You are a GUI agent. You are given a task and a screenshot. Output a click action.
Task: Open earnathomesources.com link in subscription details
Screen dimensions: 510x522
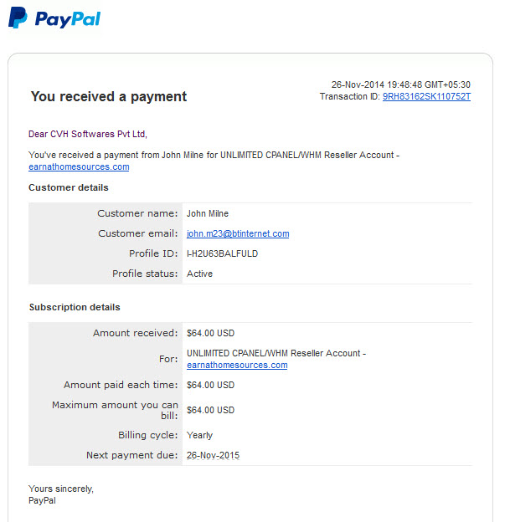[x=237, y=366]
